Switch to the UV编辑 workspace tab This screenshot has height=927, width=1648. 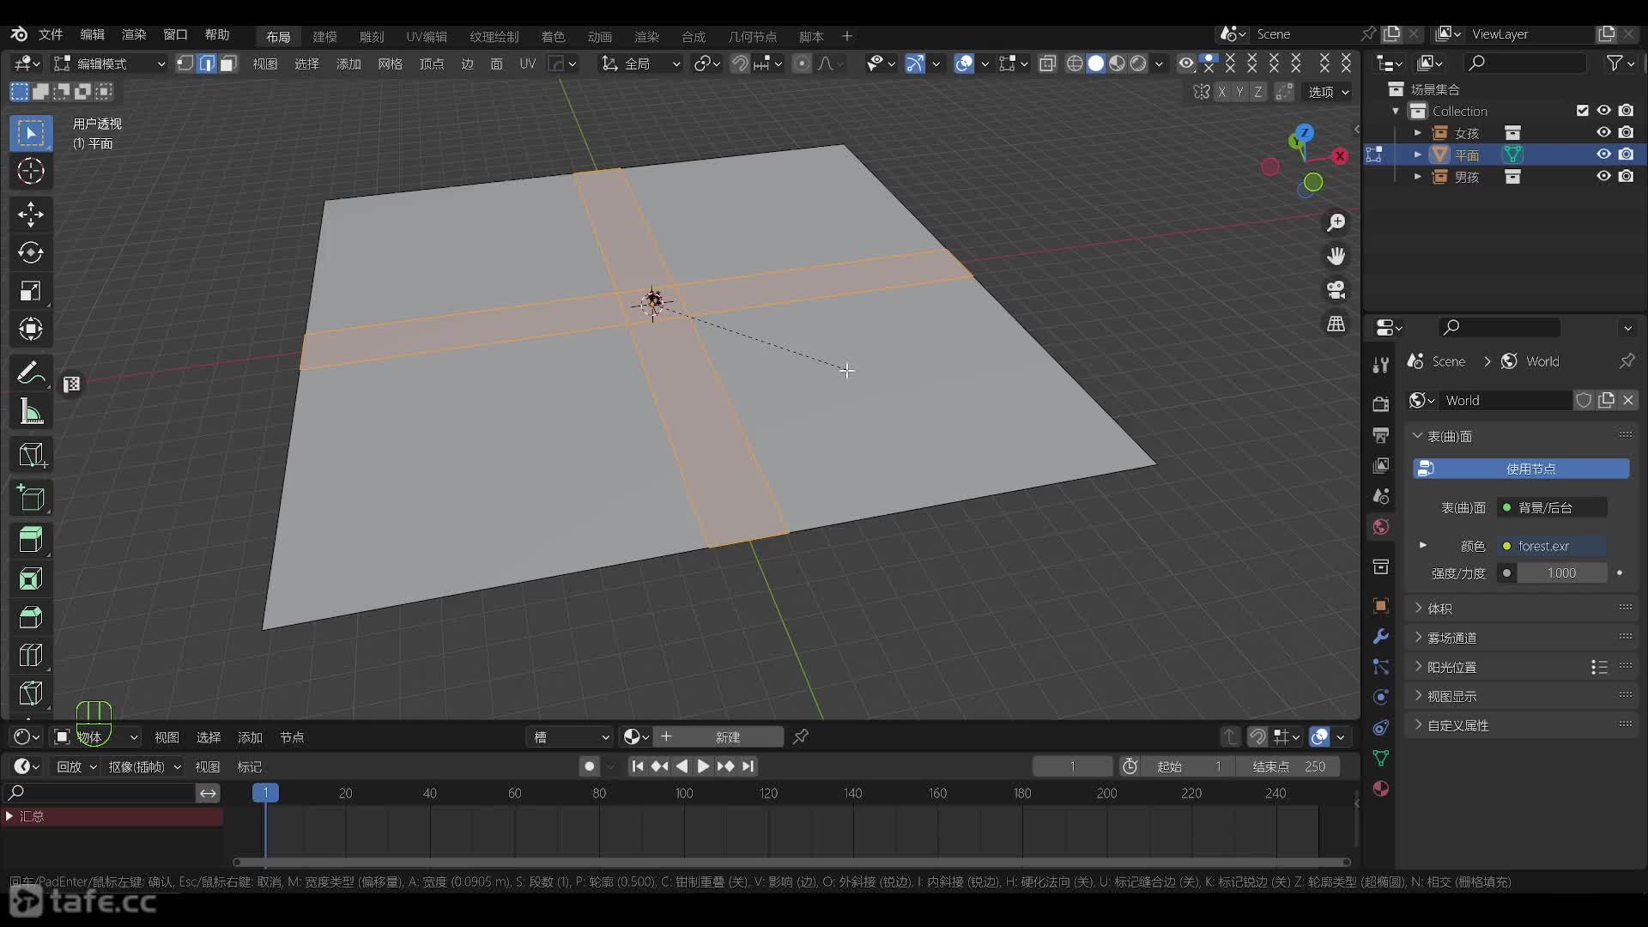click(427, 36)
